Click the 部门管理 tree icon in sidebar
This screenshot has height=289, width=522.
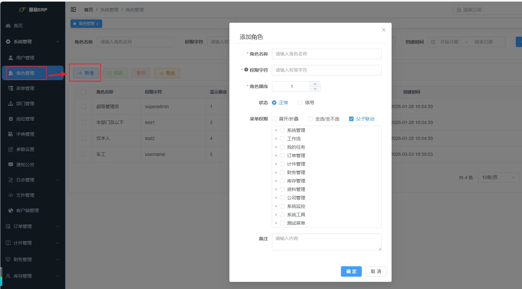tap(11, 104)
